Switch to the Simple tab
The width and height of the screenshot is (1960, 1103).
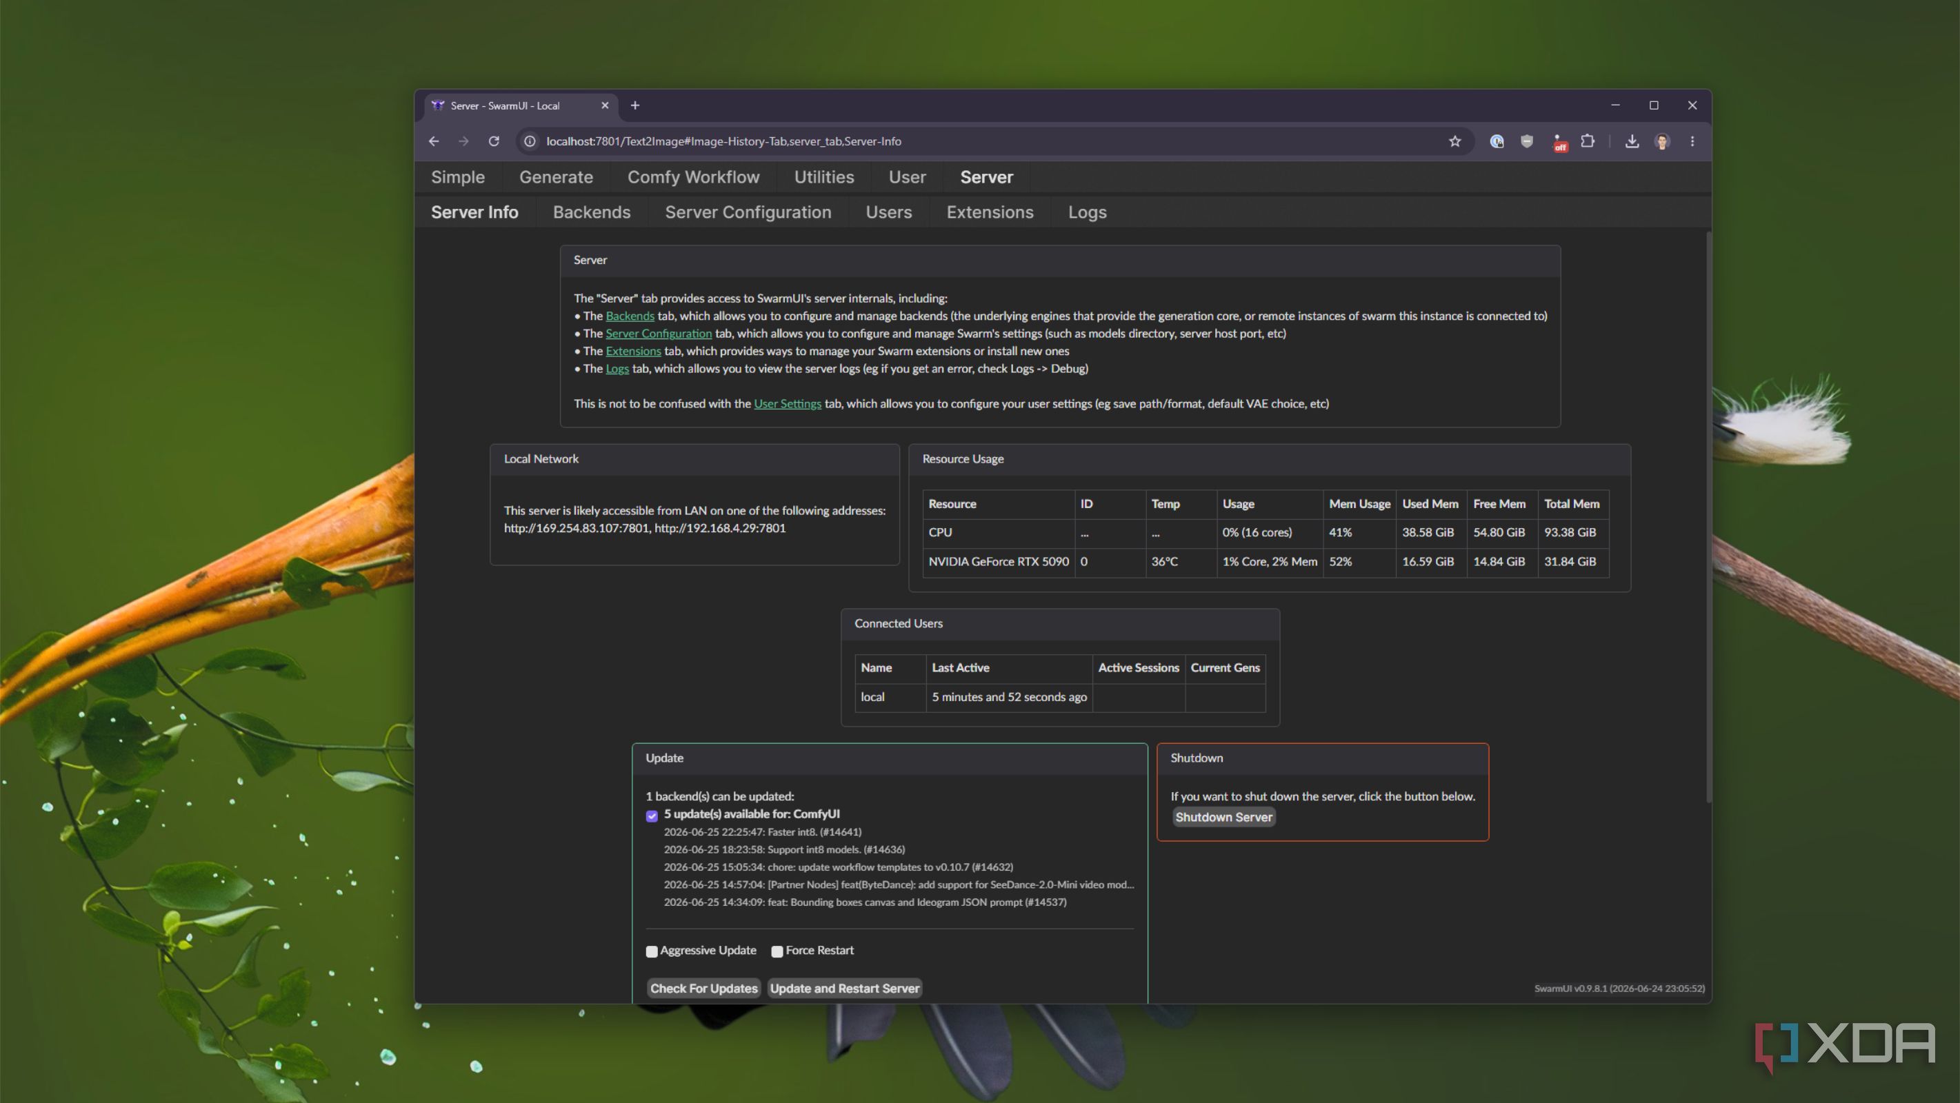458,177
